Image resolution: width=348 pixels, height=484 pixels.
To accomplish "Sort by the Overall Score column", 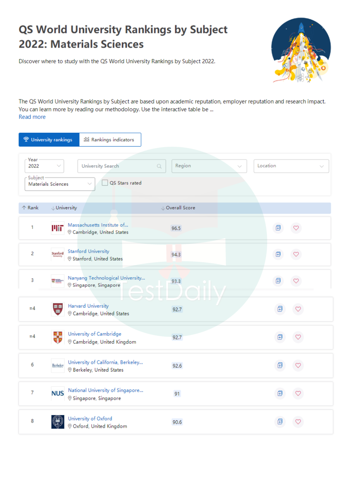I will point(178,208).
